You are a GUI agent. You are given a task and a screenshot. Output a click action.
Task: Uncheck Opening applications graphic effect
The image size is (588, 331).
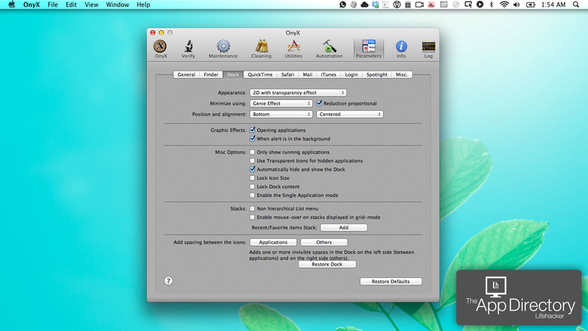pyautogui.click(x=252, y=130)
